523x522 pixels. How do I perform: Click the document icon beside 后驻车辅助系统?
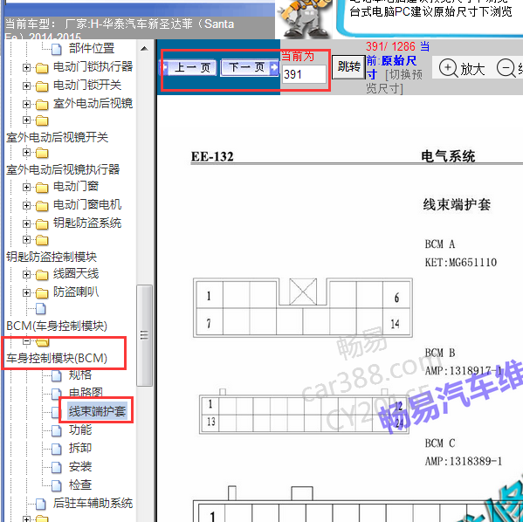(41, 504)
